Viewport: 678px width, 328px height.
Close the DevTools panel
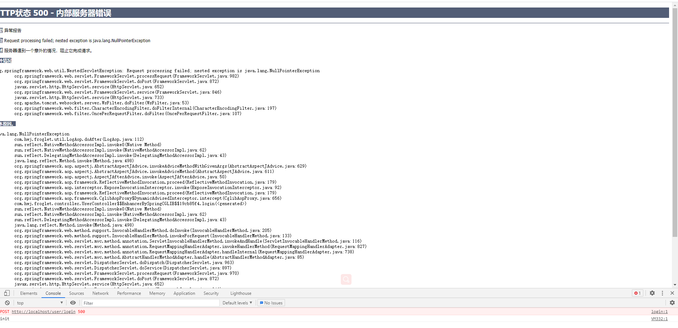click(x=672, y=293)
